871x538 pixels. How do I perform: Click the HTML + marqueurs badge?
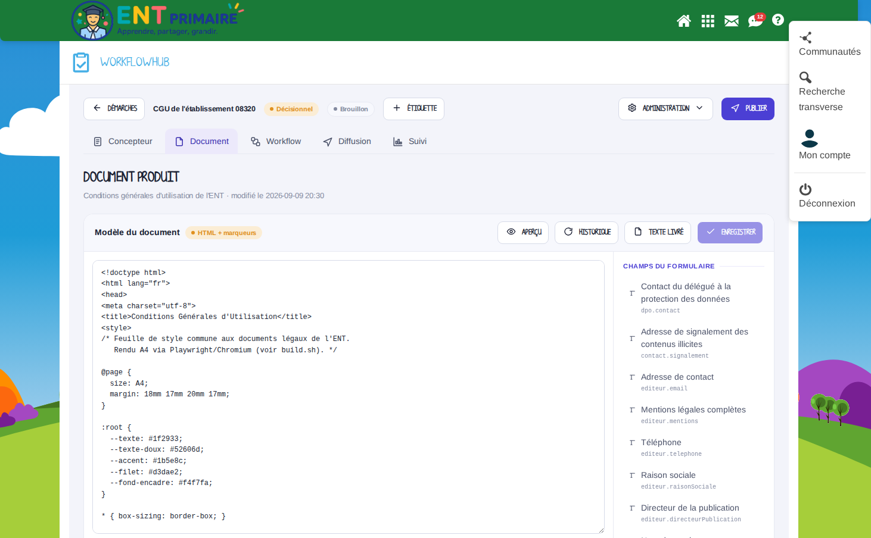point(223,233)
